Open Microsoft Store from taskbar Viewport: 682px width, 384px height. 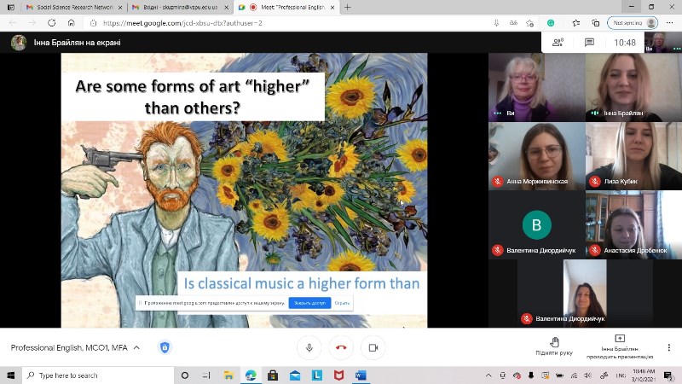tap(273, 375)
